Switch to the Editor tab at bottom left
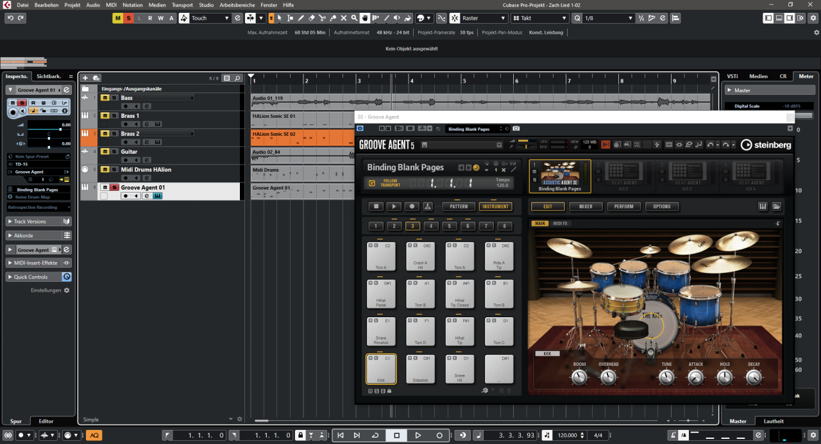This screenshot has width=821, height=444. [46, 421]
